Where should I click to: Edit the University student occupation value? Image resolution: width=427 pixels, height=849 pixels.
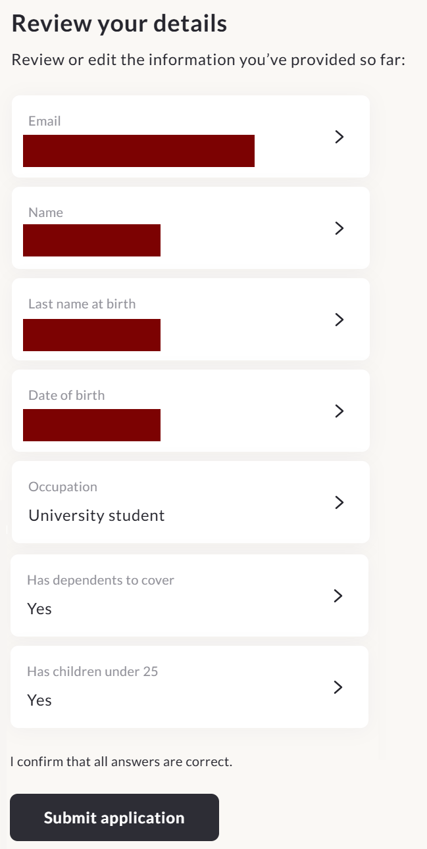(x=97, y=515)
